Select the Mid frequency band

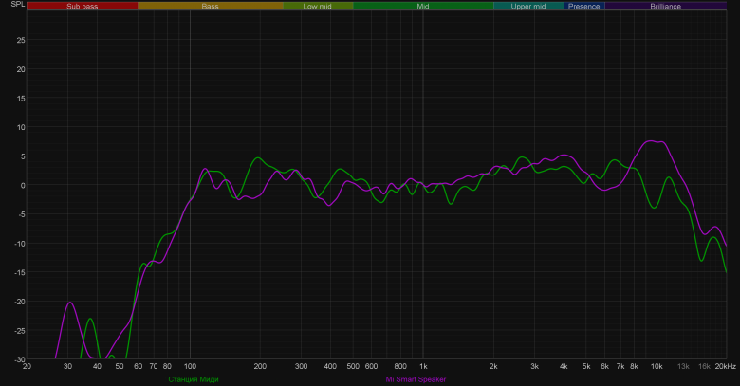(423, 6)
